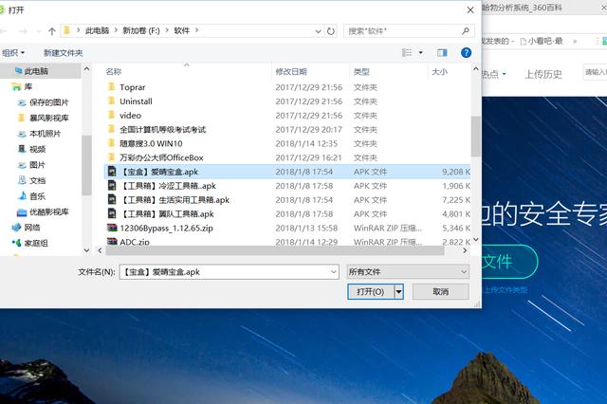Open 本机照片 in the sidebar

(x=40, y=134)
